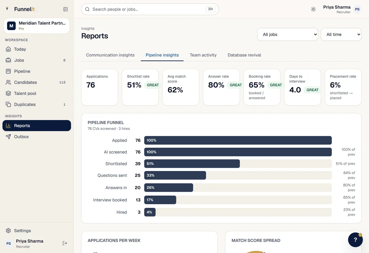Click the Duplicates copy icon
The height and width of the screenshot is (253, 369).
point(8,104)
